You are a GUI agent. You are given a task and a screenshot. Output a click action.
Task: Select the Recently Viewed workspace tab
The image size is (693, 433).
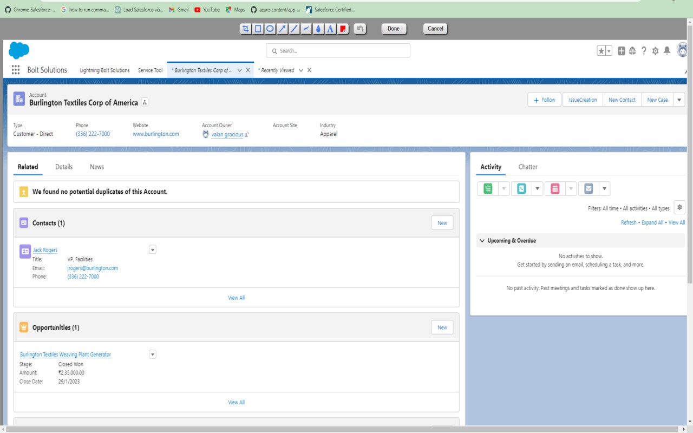[x=276, y=70]
